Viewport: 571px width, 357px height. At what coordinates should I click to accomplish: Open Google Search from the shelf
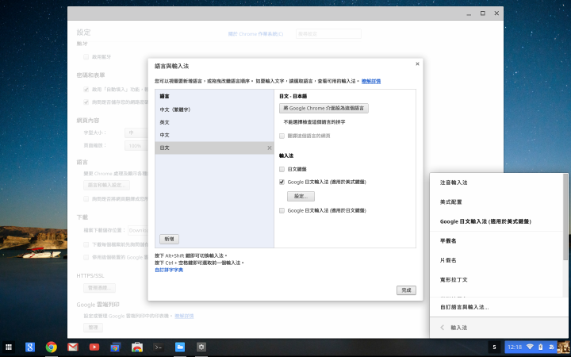30,347
